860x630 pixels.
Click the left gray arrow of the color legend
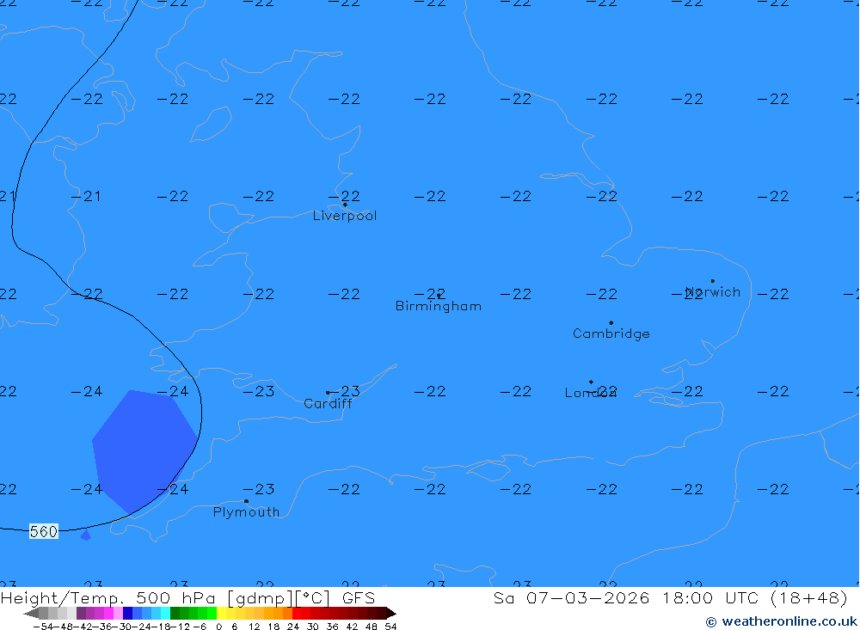coord(31,613)
